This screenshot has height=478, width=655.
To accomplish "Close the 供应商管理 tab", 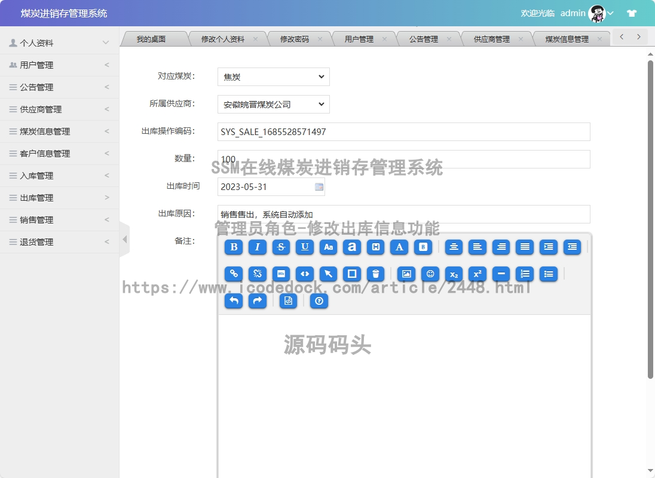I will pos(521,39).
